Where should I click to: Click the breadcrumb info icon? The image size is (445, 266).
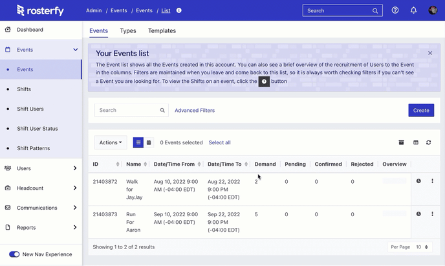[x=179, y=10]
